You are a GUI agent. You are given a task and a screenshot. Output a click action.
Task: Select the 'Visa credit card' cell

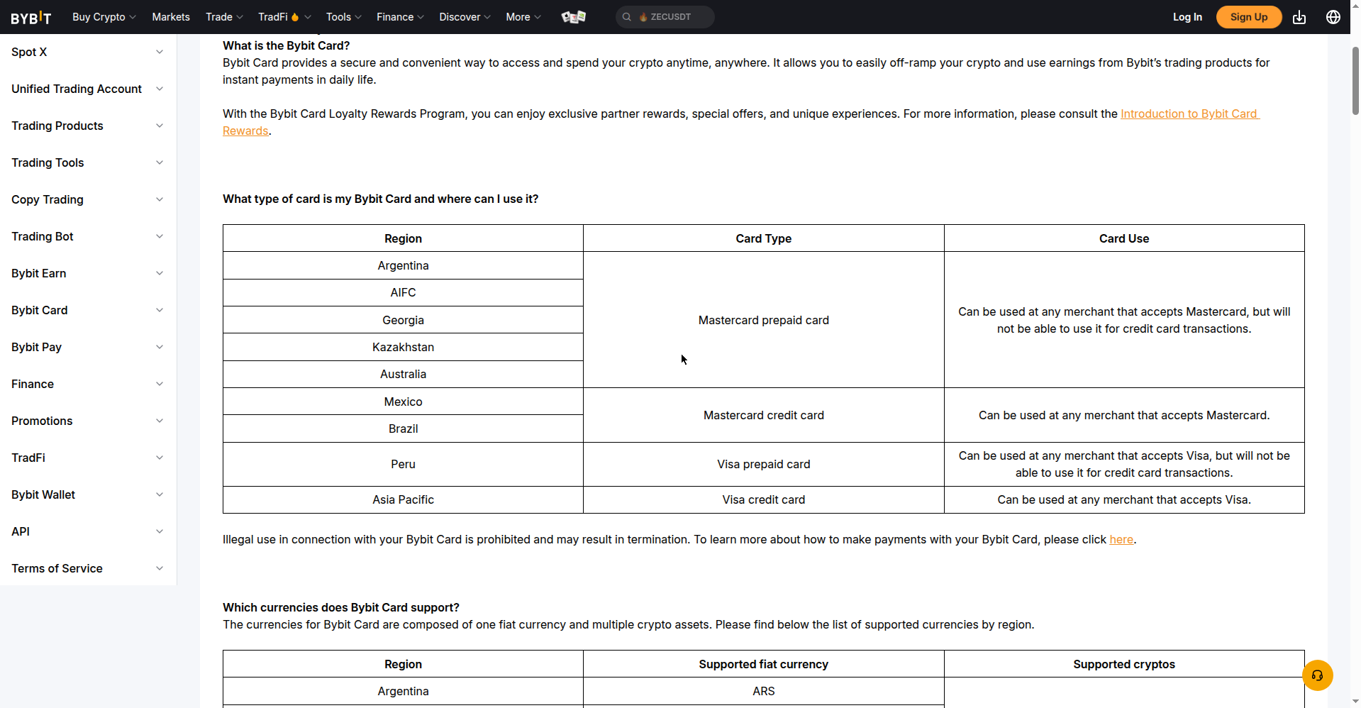764,499
